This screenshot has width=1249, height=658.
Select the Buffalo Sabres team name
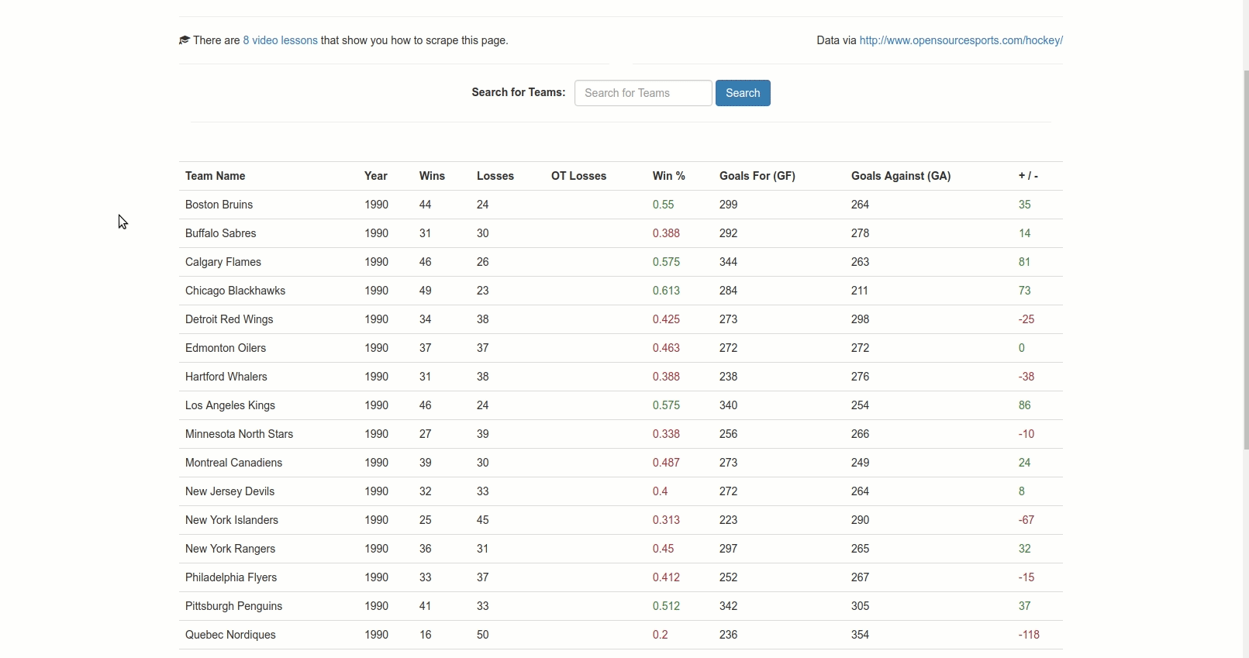tap(221, 233)
